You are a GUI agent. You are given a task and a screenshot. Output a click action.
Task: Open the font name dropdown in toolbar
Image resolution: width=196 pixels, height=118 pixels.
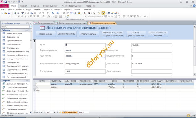pyautogui.click(x=10, y=16)
